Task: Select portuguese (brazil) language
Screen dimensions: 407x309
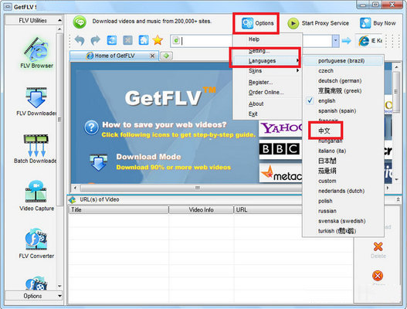Action: (343, 61)
